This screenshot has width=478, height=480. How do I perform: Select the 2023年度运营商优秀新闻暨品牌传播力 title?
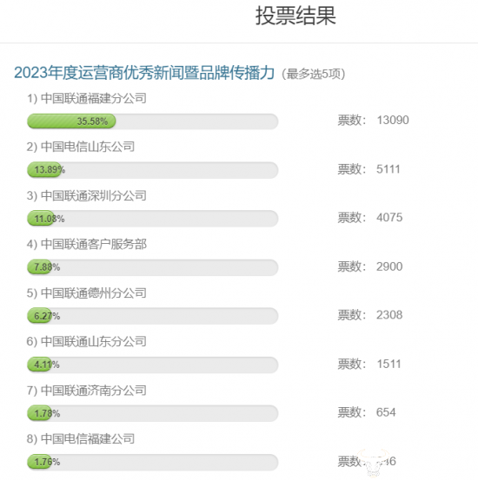[144, 73]
